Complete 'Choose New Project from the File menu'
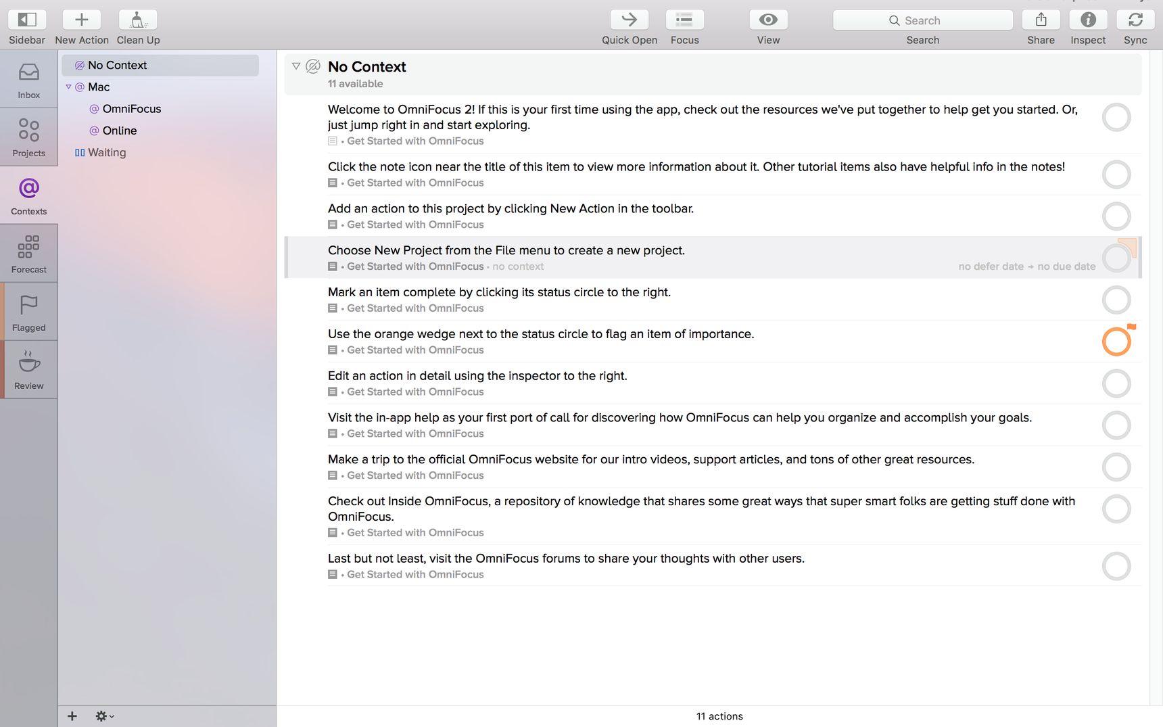Viewport: 1163px width, 727px height. pos(1116,258)
